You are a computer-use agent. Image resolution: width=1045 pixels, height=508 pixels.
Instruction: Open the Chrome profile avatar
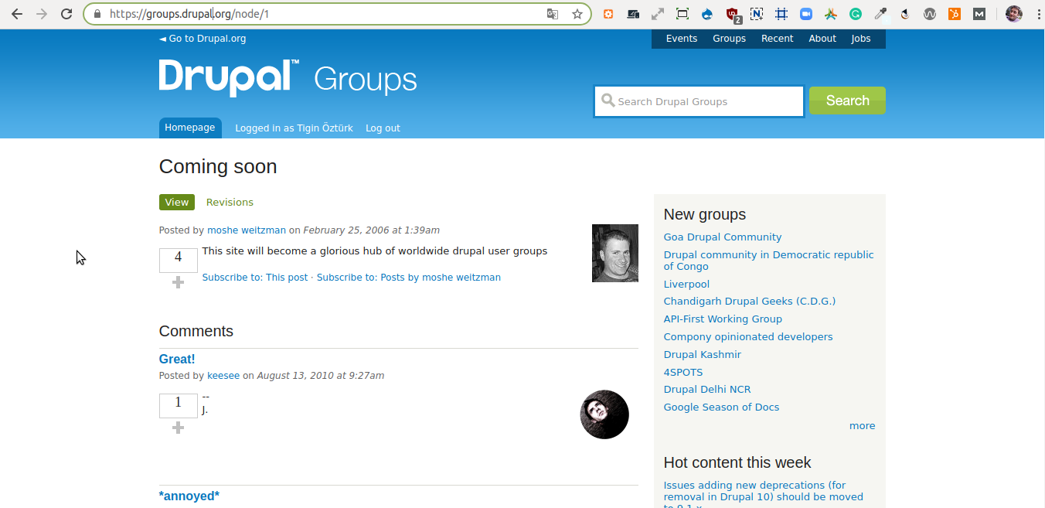(x=1014, y=14)
